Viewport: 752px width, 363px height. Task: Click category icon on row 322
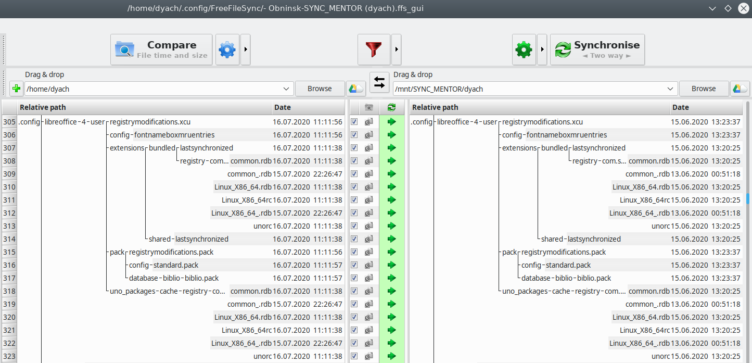(369, 343)
